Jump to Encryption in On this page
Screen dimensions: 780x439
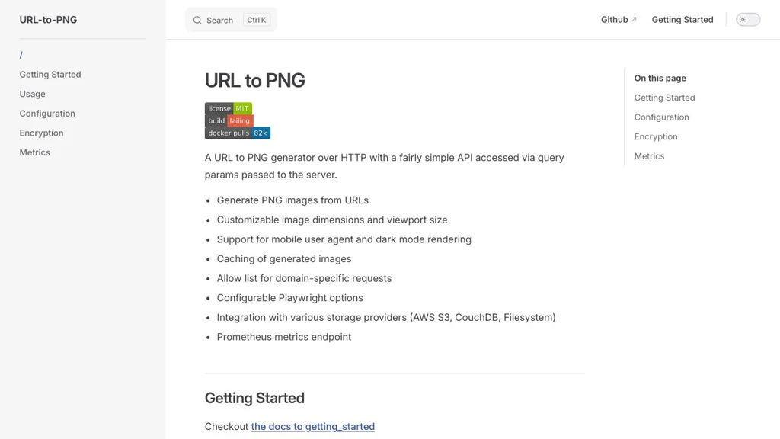pyautogui.click(x=656, y=136)
